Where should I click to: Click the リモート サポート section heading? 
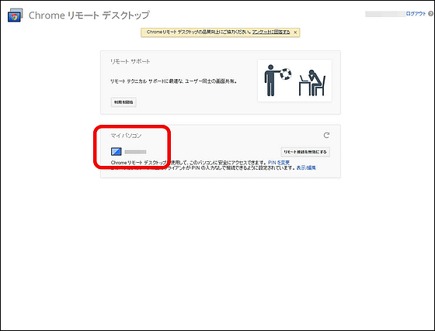(130, 61)
